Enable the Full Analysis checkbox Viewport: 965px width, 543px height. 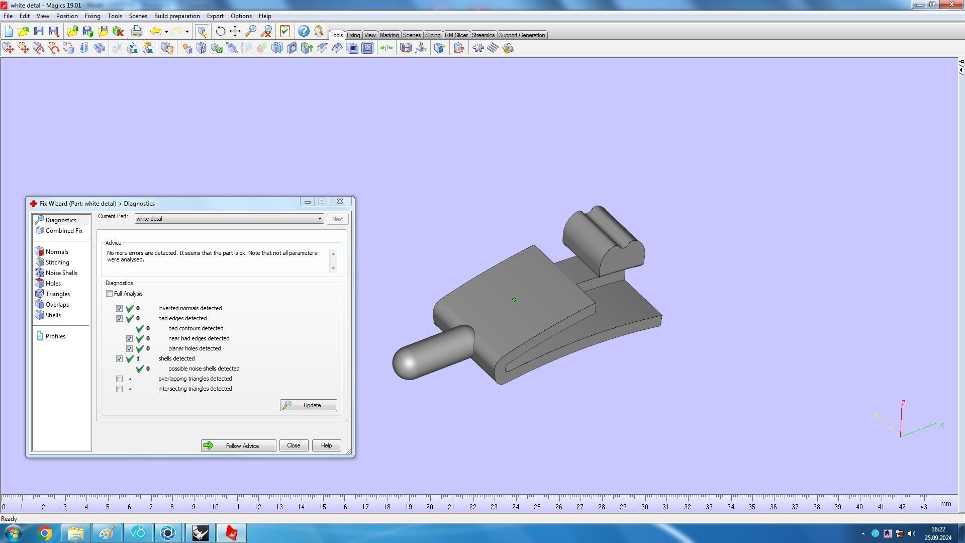(x=109, y=294)
